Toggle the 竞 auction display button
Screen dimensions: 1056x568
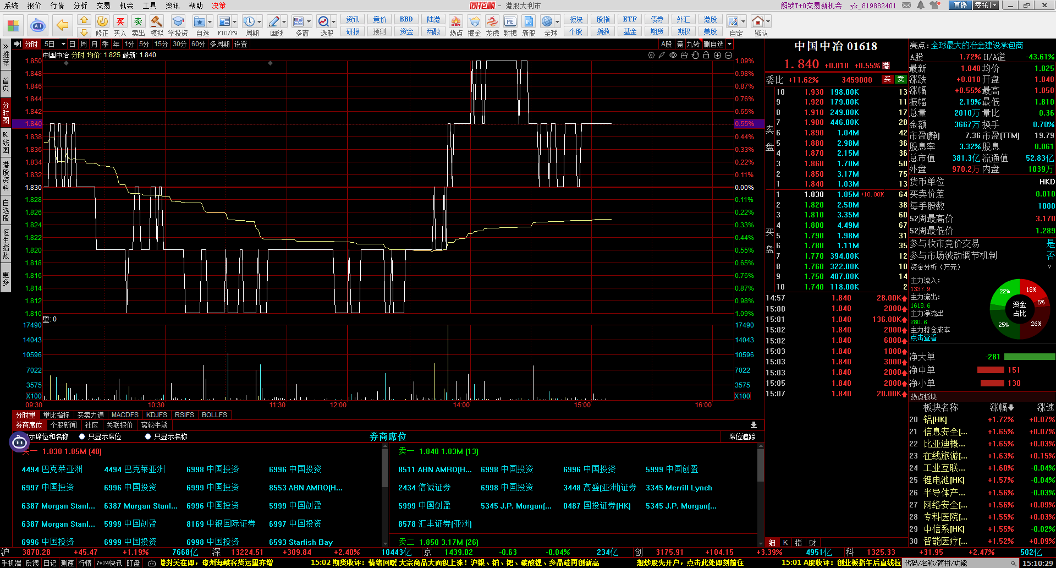pos(680,44)
